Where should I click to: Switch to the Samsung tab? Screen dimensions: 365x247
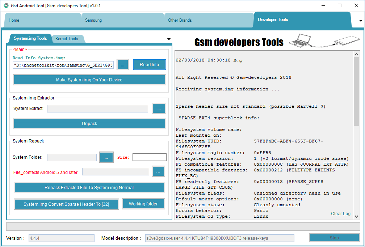point(122,20)
